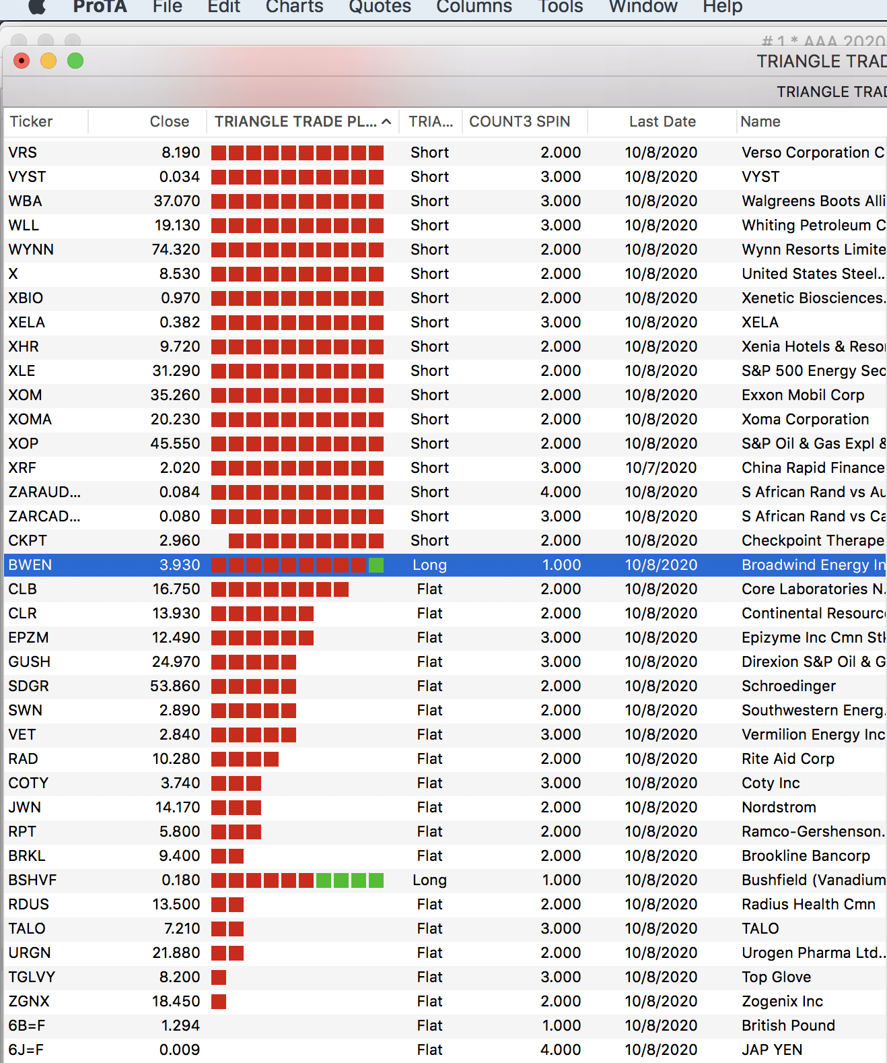Open the Columns menu
The image size is (887, 1063).
[474, 6]
